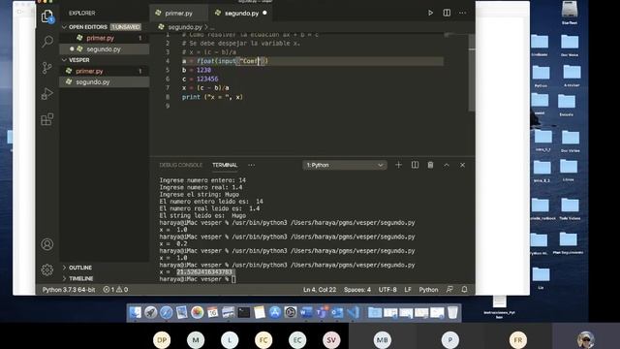
Task: Open the Accounts menu icon
Action: [x=47, y=244]
